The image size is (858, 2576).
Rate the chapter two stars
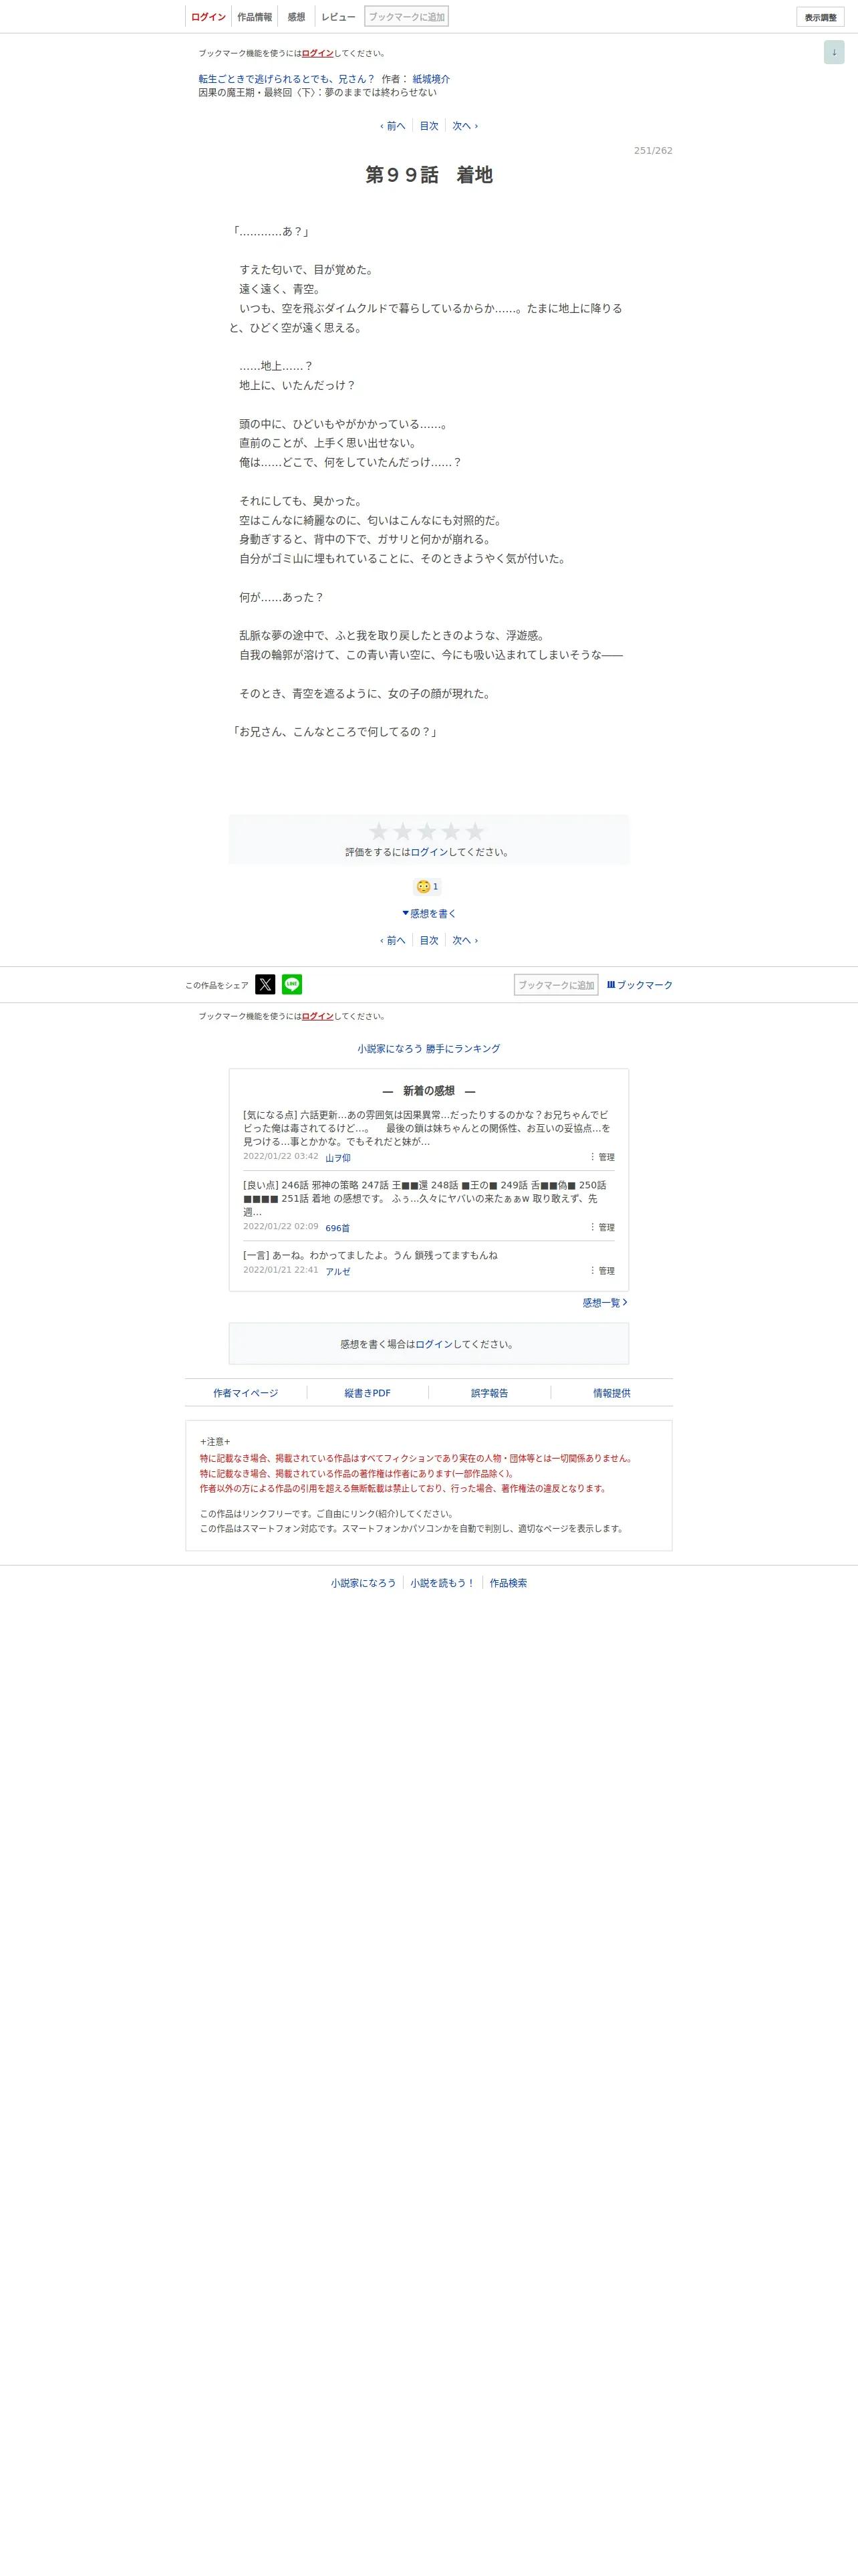coord(402,831)
